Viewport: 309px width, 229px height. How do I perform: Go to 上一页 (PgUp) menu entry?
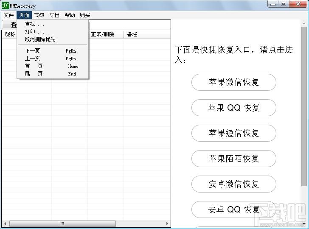click(x=53, y=59)
